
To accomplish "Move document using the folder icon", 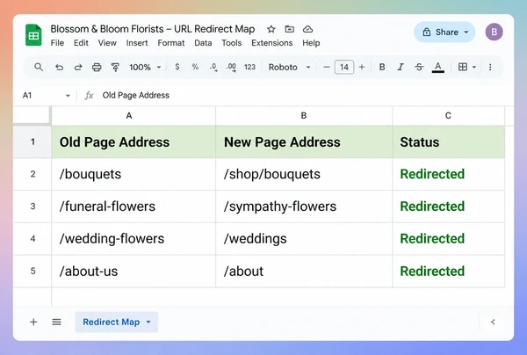I will coord(289,29).
